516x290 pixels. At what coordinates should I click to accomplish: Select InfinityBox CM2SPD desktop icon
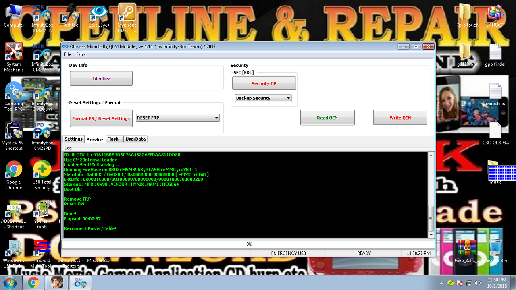[42, 136]
